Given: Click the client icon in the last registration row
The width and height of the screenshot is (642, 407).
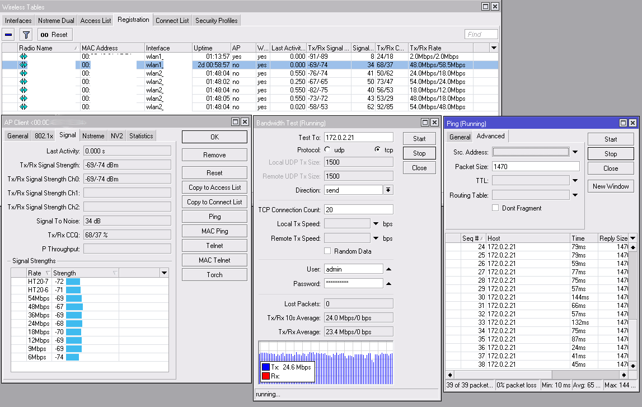Looking at the screenshot, I should 24,107.
